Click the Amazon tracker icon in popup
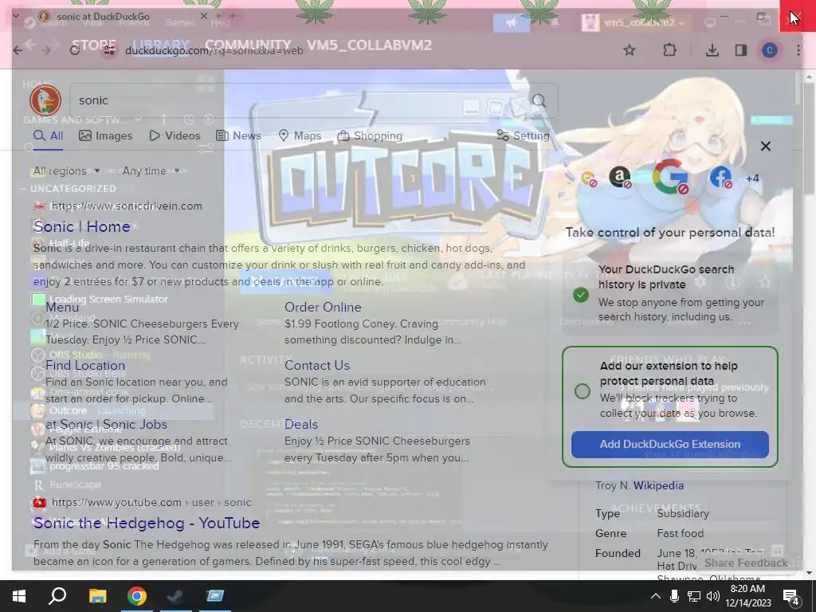The height and width of the screenshot is (612, 816). [x=619, y=178]
